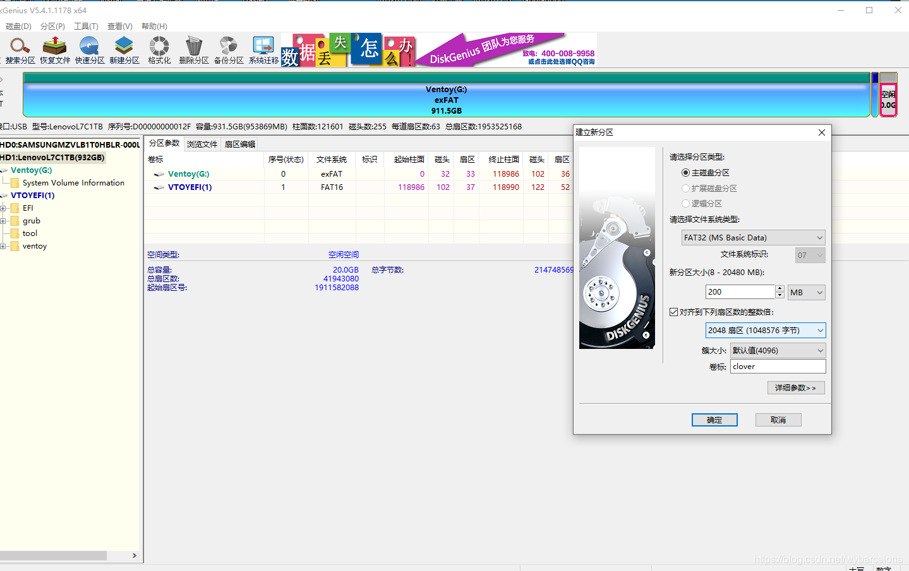
Task: Select the Quick Partition toolbar icon
Action: tap(90, 50)
